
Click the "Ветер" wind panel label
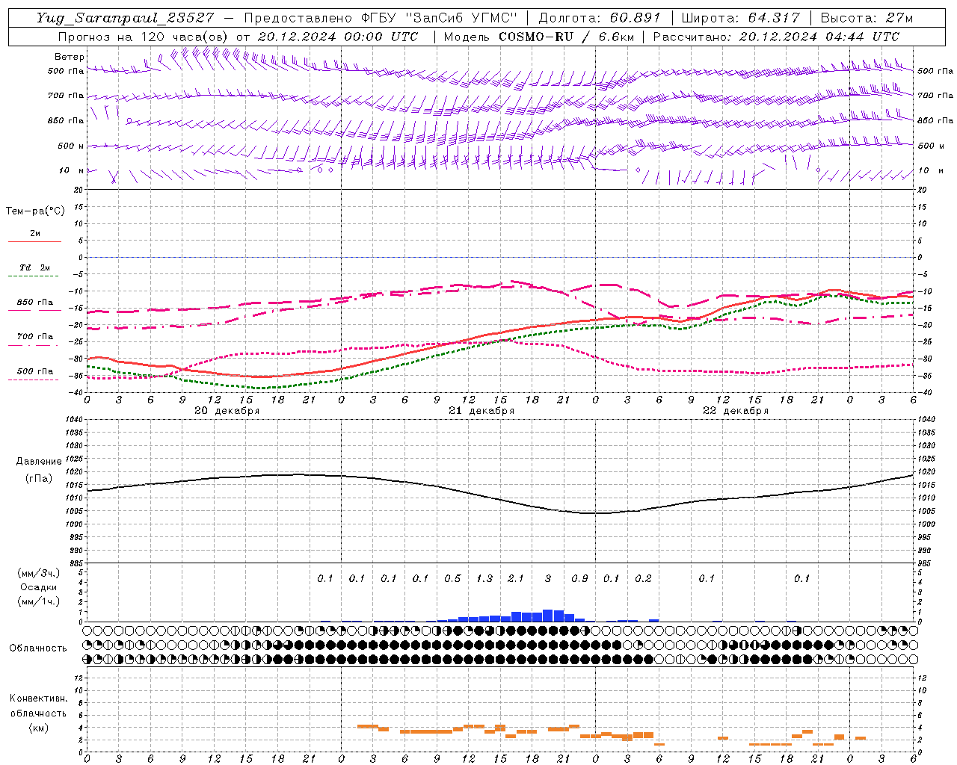coord(70,57)
